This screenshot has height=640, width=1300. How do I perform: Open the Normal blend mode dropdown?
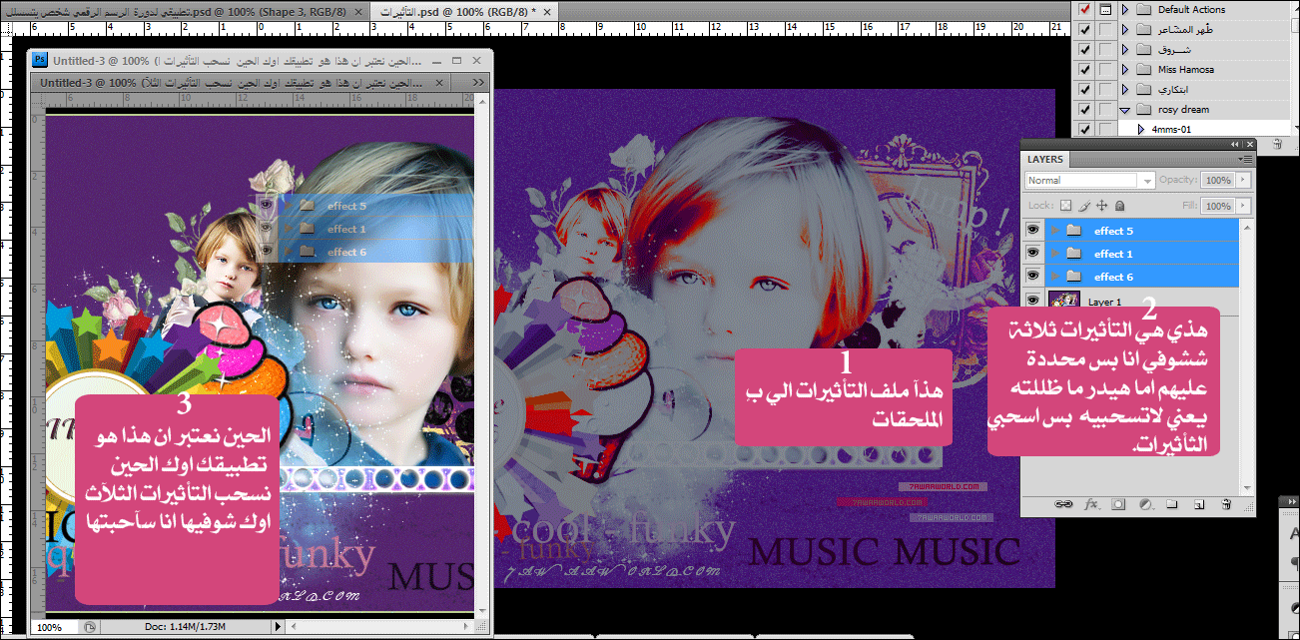pos(1089,181)
